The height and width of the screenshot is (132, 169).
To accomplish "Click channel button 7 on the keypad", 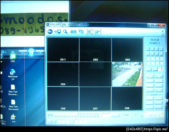I will [157, 54].
